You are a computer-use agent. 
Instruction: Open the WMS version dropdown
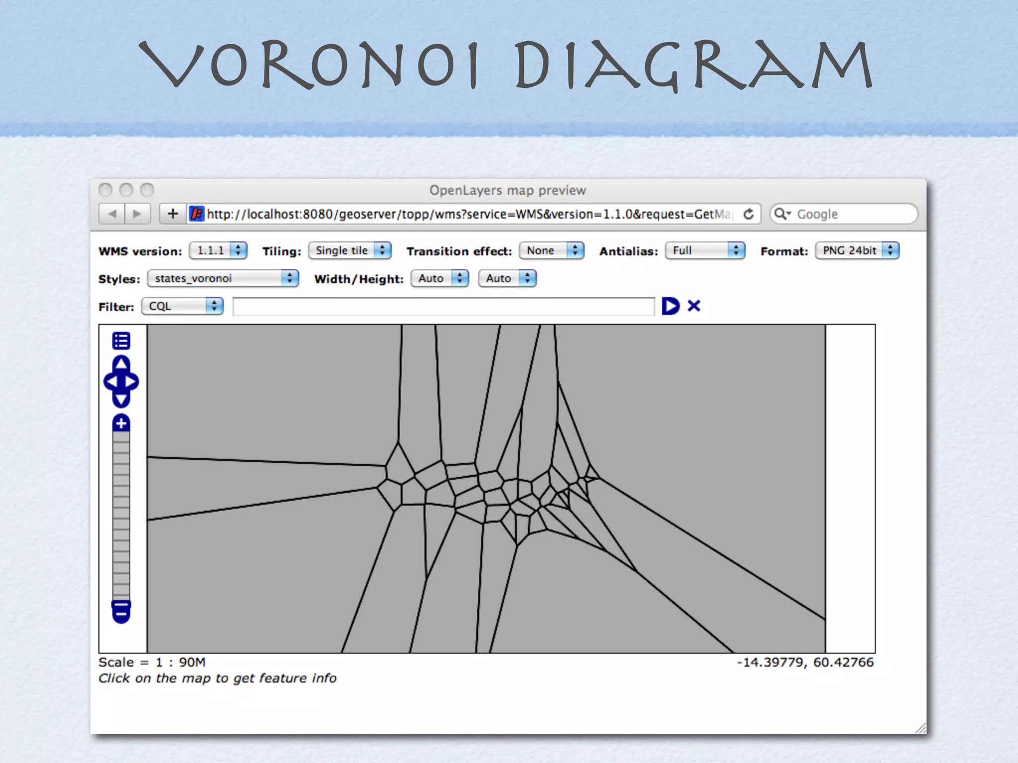pos(218,250)
